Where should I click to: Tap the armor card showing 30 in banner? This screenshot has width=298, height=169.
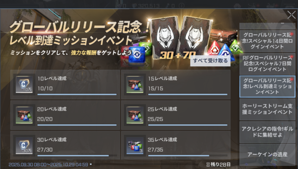165,38
